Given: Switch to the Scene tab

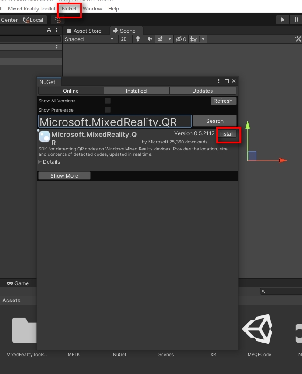Looking at the screenshot, I should (124, 31).
